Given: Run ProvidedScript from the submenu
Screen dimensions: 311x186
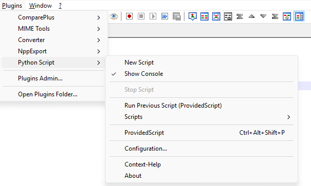Looking at the screenshot, I should pos(201,133).
